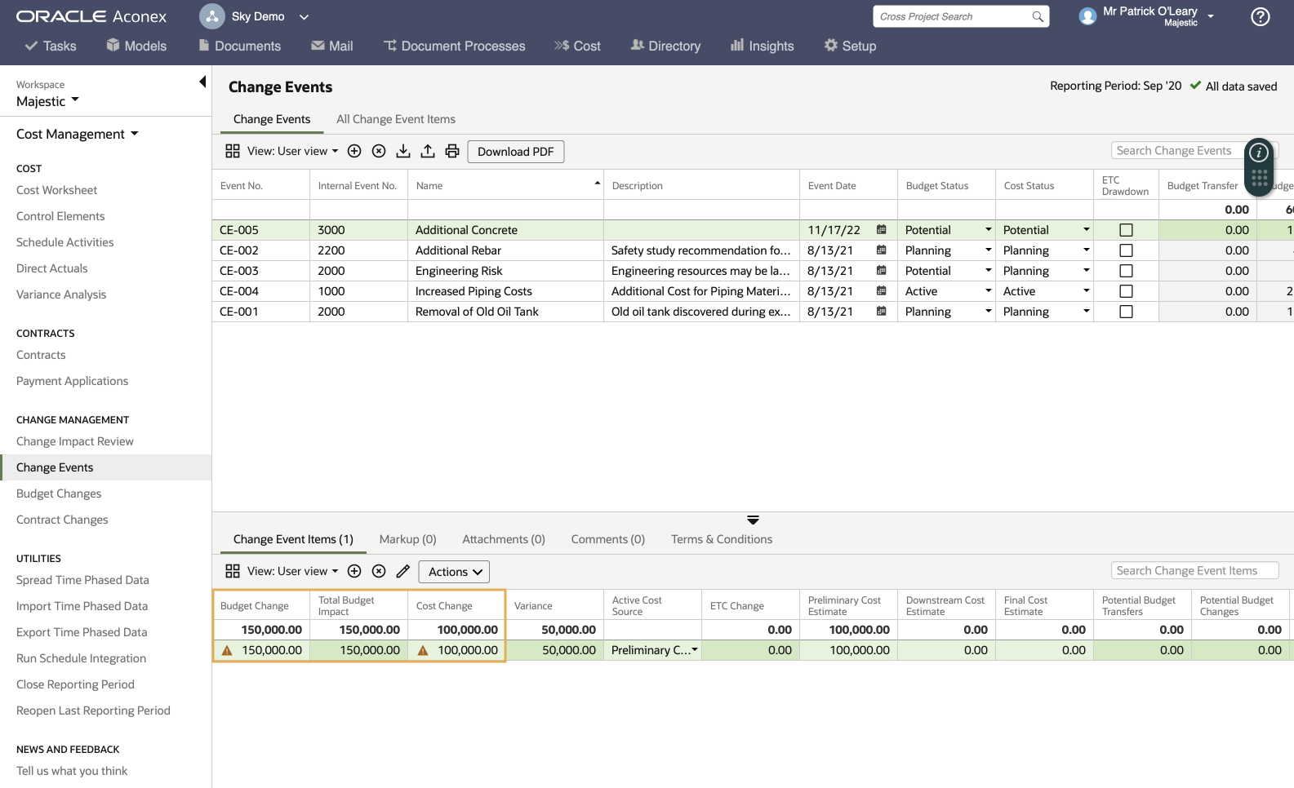Viewport: 1294px width, 788px height.
Task: Collapse the left sidebar with arrow icon
Action: (202, 82)
